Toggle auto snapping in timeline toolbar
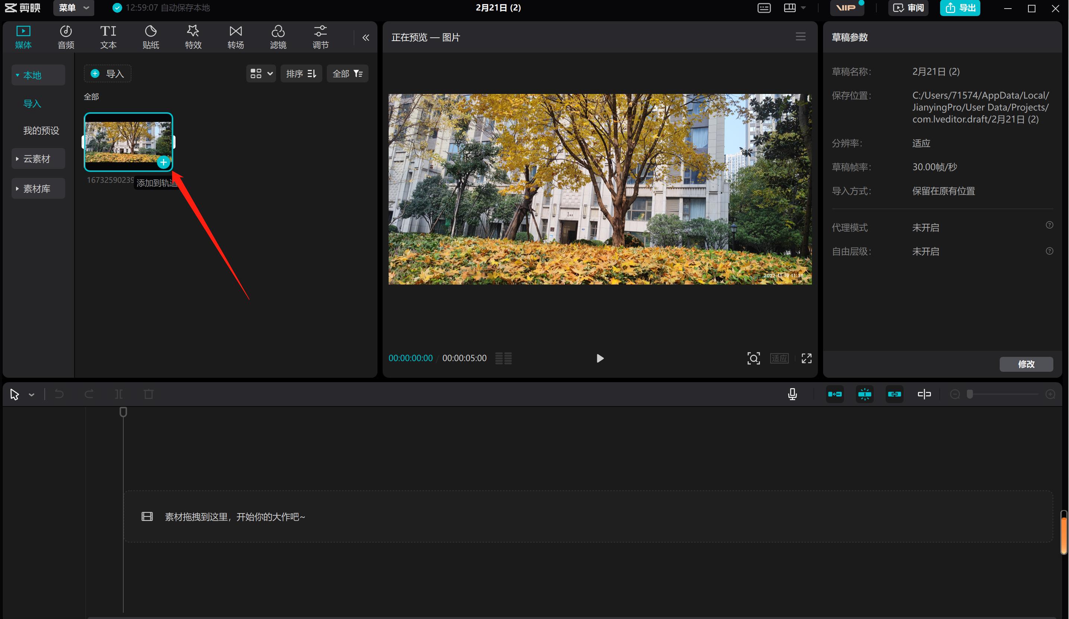Screen dimensions: 1069x619 coord(864,395)
